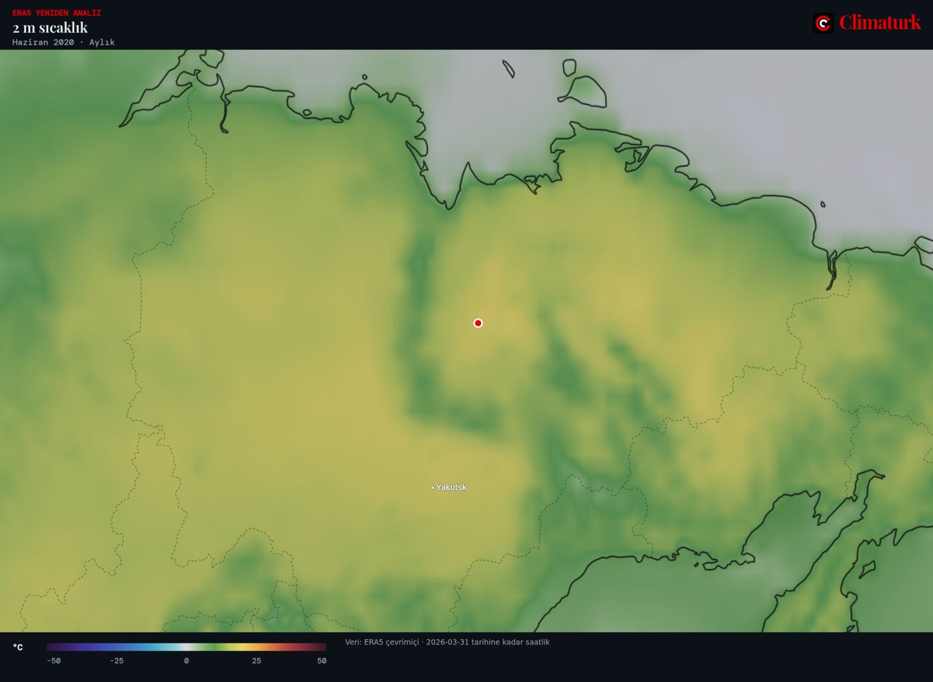The width and height of the screenshot is (933, 682).
Task: Click the temperature color scale bar
Action: pyautogui.click(x=187, y=647)
